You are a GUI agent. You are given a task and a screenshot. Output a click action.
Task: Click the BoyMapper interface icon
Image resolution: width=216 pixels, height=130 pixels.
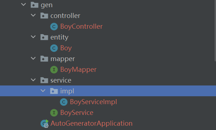(54, 70)
